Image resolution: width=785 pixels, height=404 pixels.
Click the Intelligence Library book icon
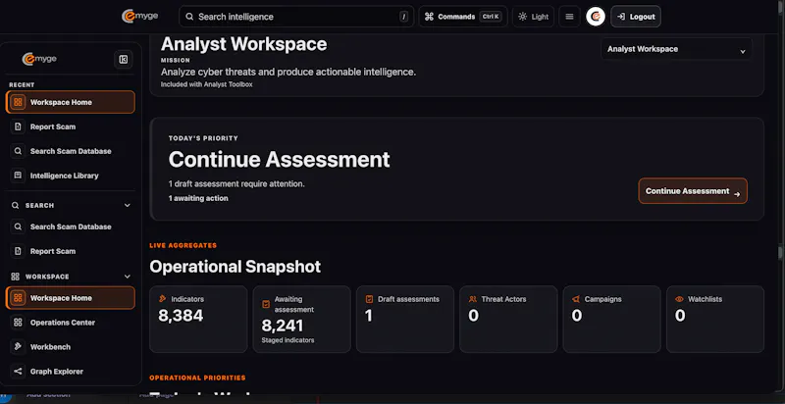pos(18,176)
